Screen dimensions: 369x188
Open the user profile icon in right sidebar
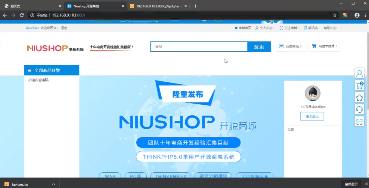359,73
